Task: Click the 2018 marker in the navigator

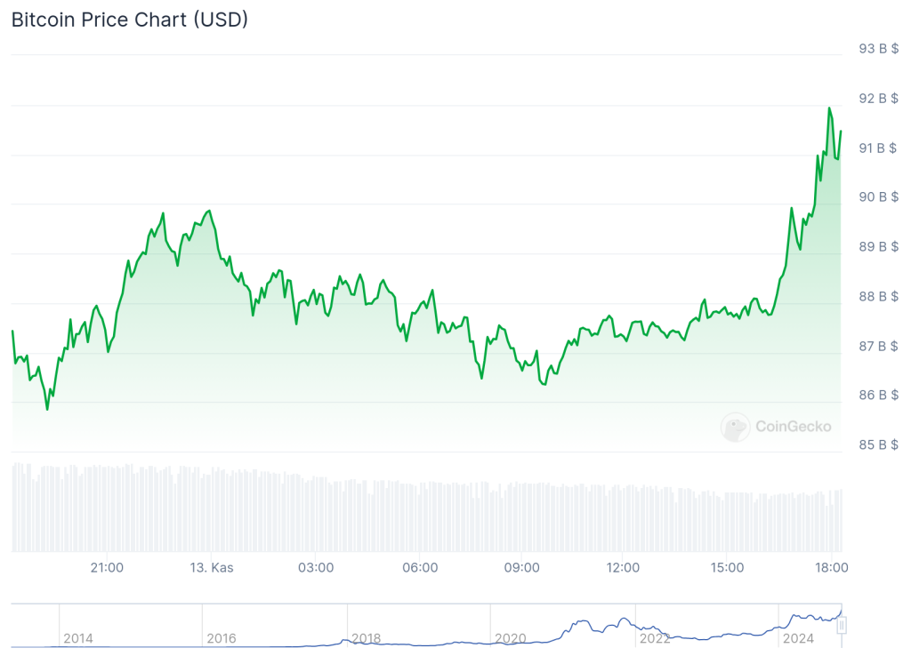Action: tap(366, 638)
